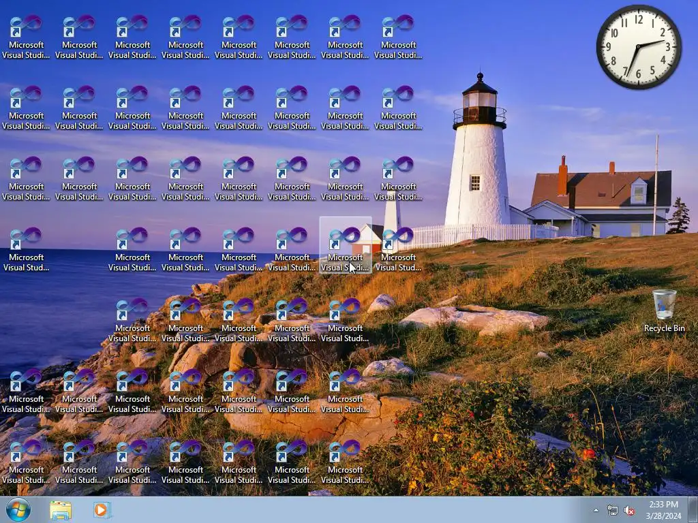Select the highlighted Microsoft Visual Studio shortcut
This screenshot has width=698, height=523.
click(345, 245)
